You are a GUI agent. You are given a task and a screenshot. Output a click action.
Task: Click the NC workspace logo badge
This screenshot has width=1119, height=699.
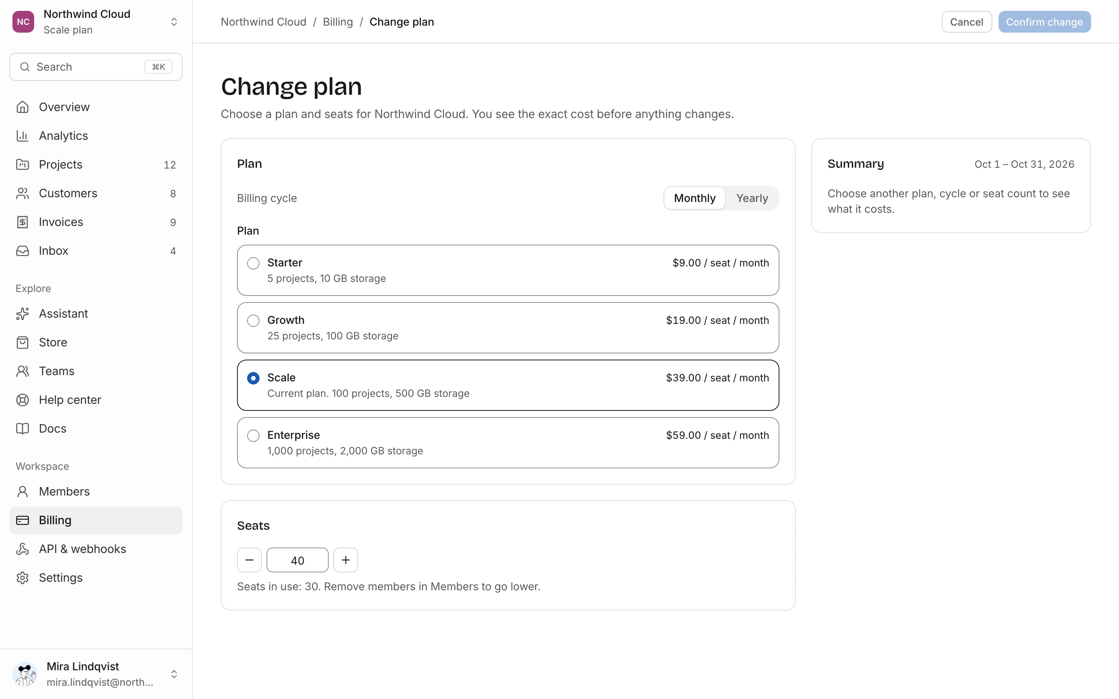[x=23, y=22]
